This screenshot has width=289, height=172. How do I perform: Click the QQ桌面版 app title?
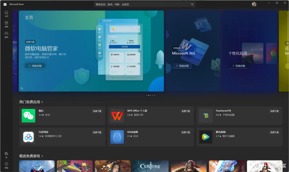tap(132, 132)
